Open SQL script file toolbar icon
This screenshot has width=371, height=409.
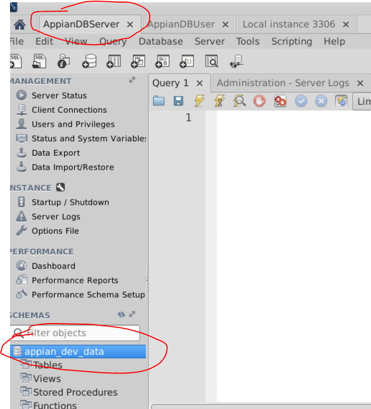pos(39,61)
